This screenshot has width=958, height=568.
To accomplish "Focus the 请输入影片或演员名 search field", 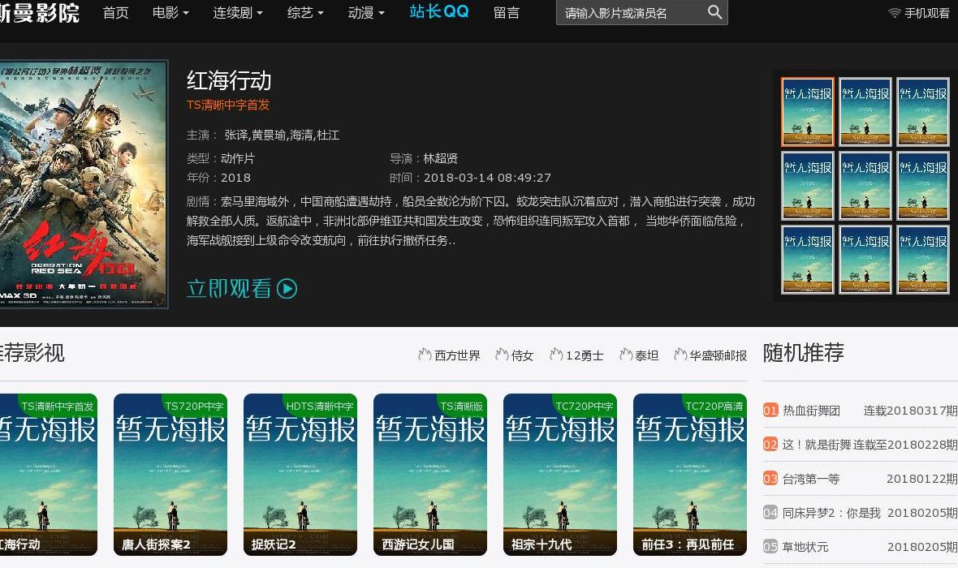I will pos(631,13).
